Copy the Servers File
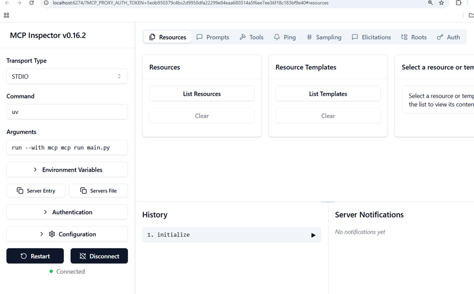The height and width of the screenshot is (294, 474). pyautogui.click(x=98, y=191)
